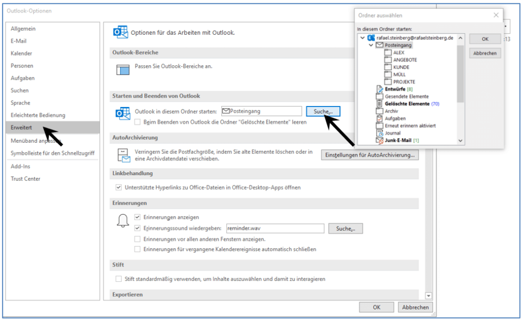Select Kalender in the options sidebar
The image size is (522, 322).
[21, 53]
